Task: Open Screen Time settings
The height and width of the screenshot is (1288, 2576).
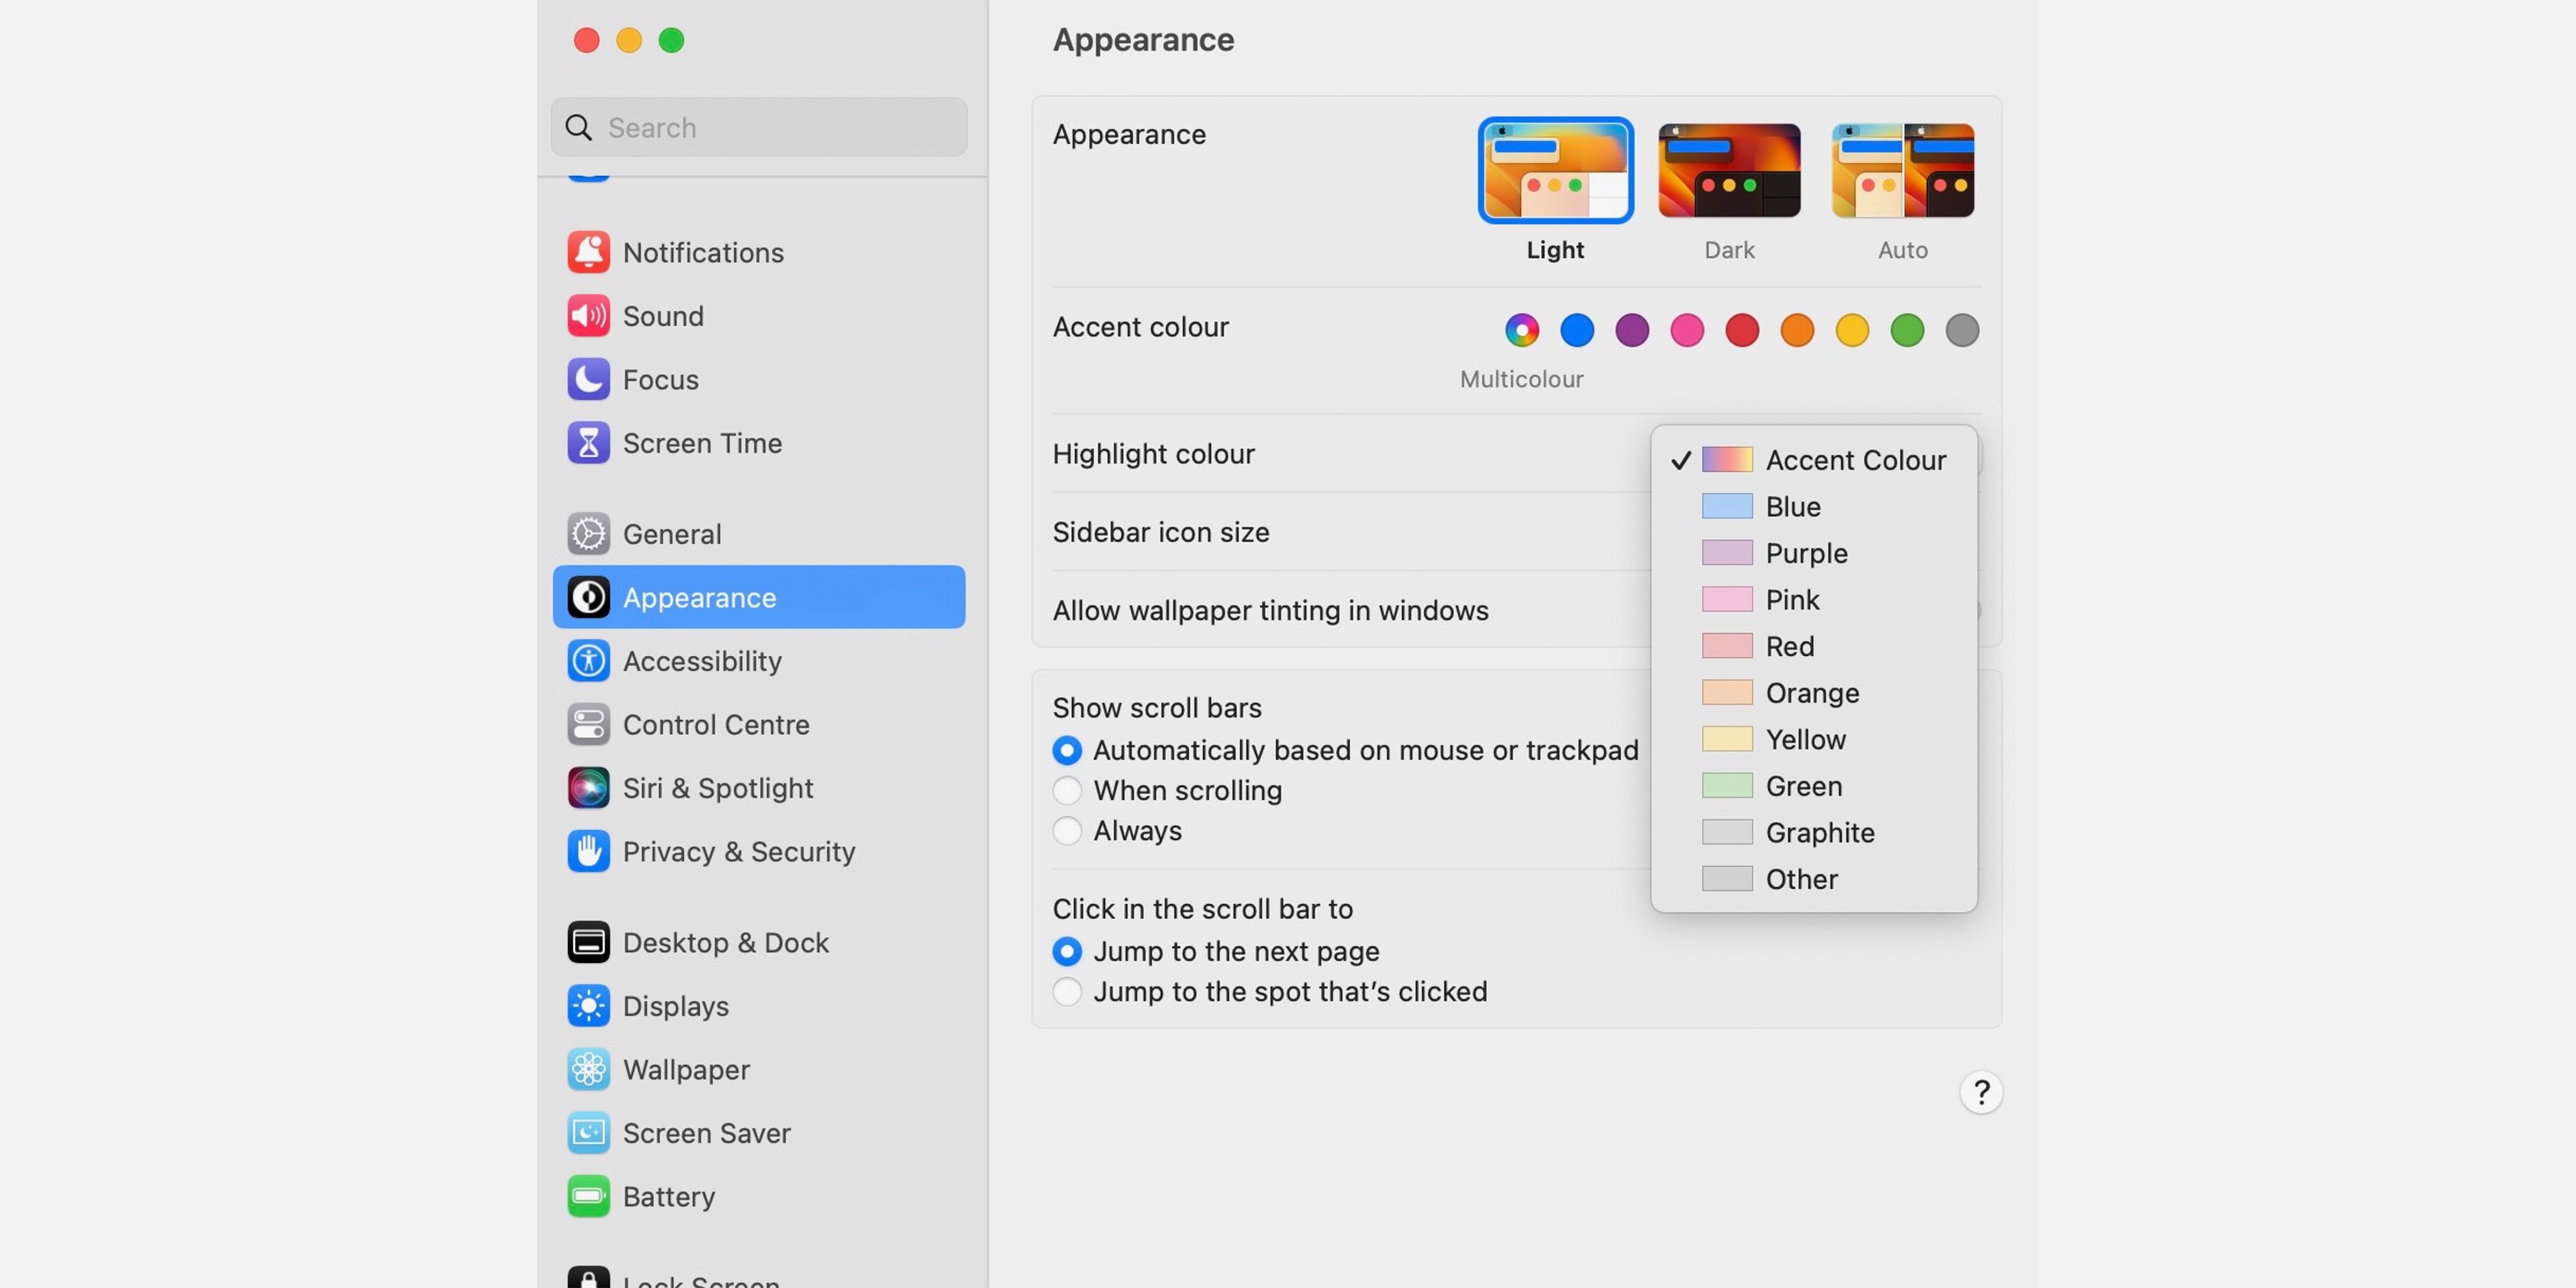Action: click(x=703, y=443)
